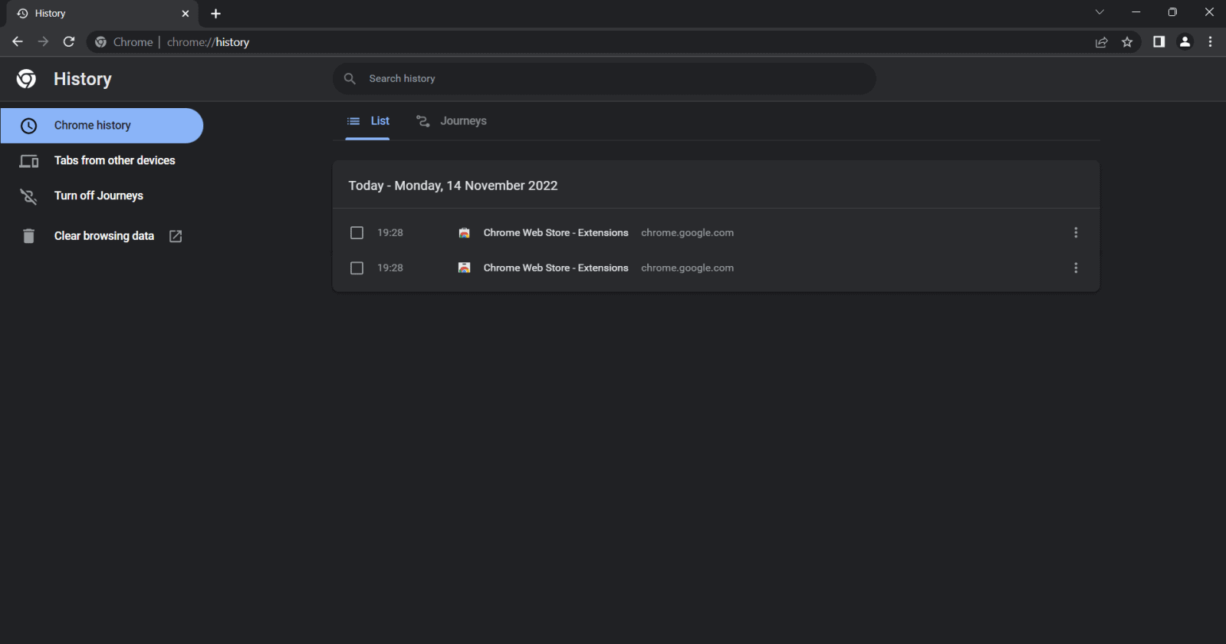Open first Chrome Web Store - Extensions link
Screen dimensions: 1226x644
click(x=555, y=233)
